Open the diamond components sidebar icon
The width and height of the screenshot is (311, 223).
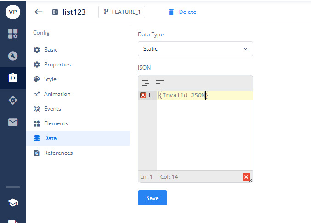tap(13, 100)
